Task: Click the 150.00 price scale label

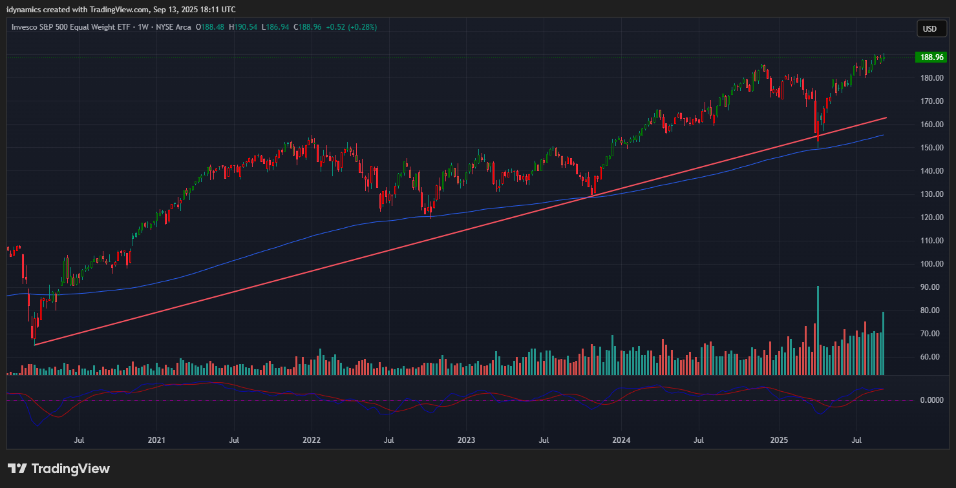Action: 931,148
